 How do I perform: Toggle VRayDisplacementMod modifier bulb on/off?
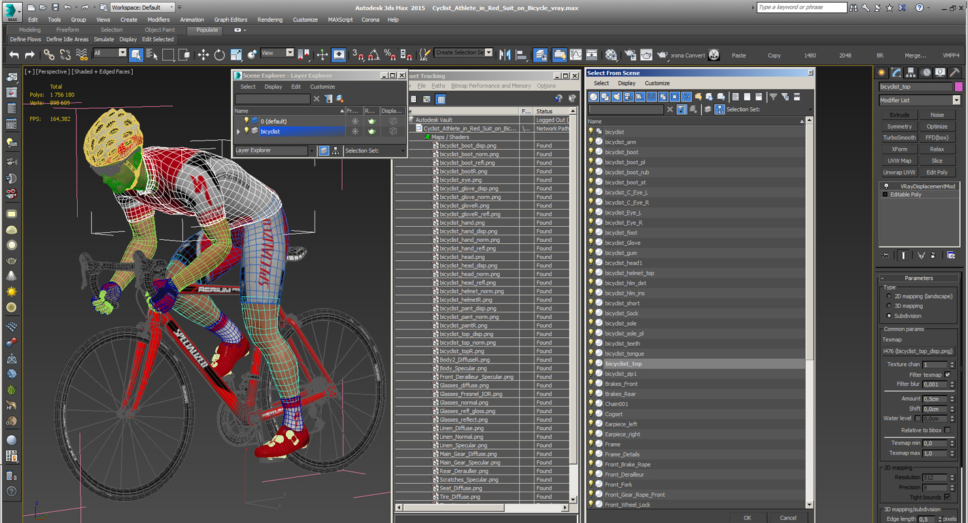(887, 186)
